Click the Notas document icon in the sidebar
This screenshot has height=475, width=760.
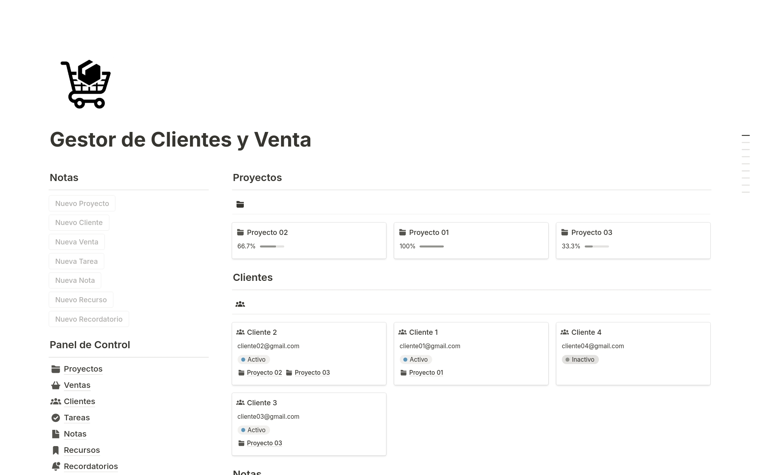[55, 434]
